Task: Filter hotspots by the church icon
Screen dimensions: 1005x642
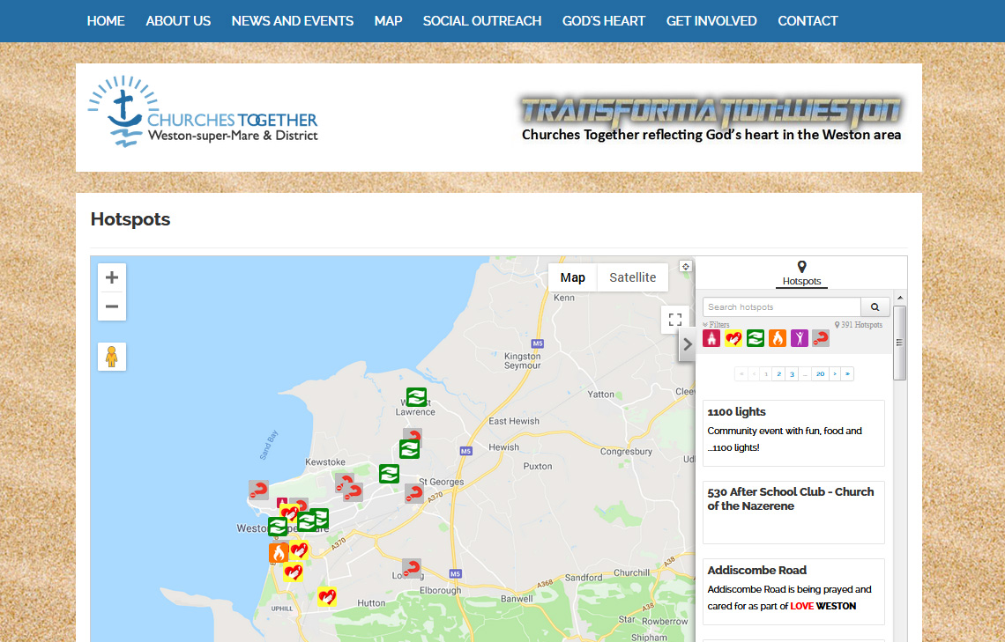Action: pyautogui.click(x=711, y=338)
